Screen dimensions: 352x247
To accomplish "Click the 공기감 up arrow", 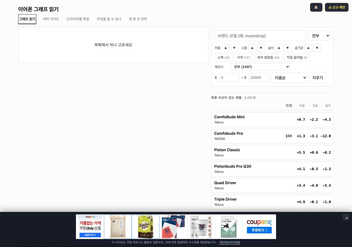I will pyautogui.click(x=308, y=48).
